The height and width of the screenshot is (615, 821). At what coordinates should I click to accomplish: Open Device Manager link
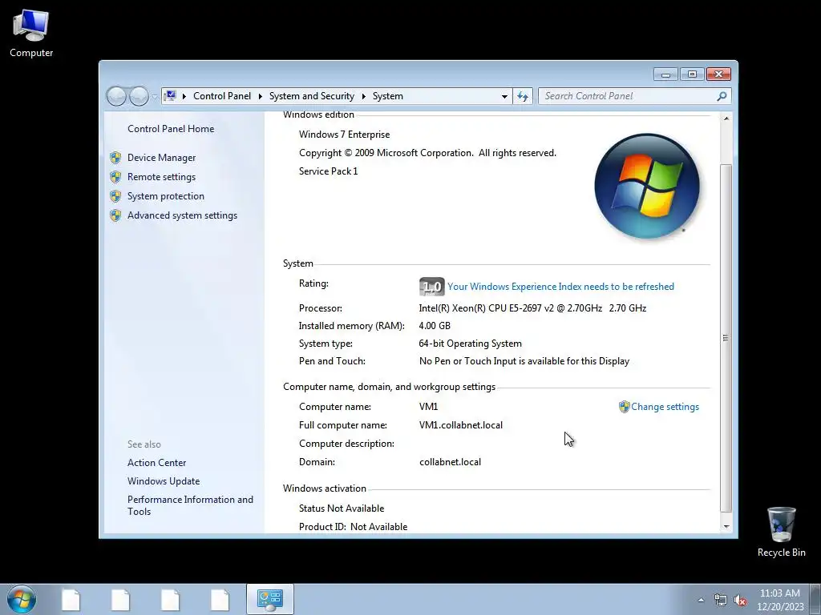pos(161,158)
